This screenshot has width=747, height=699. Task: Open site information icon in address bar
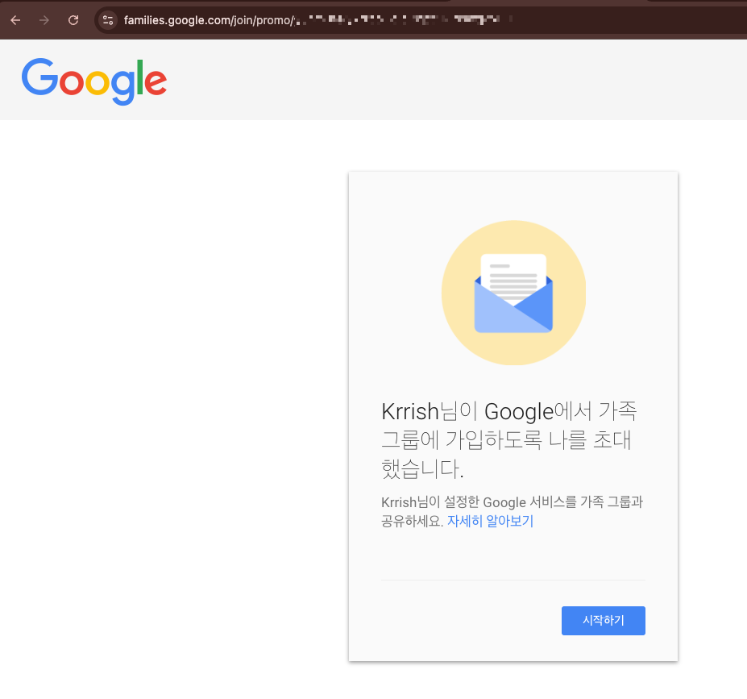[108, 20]
